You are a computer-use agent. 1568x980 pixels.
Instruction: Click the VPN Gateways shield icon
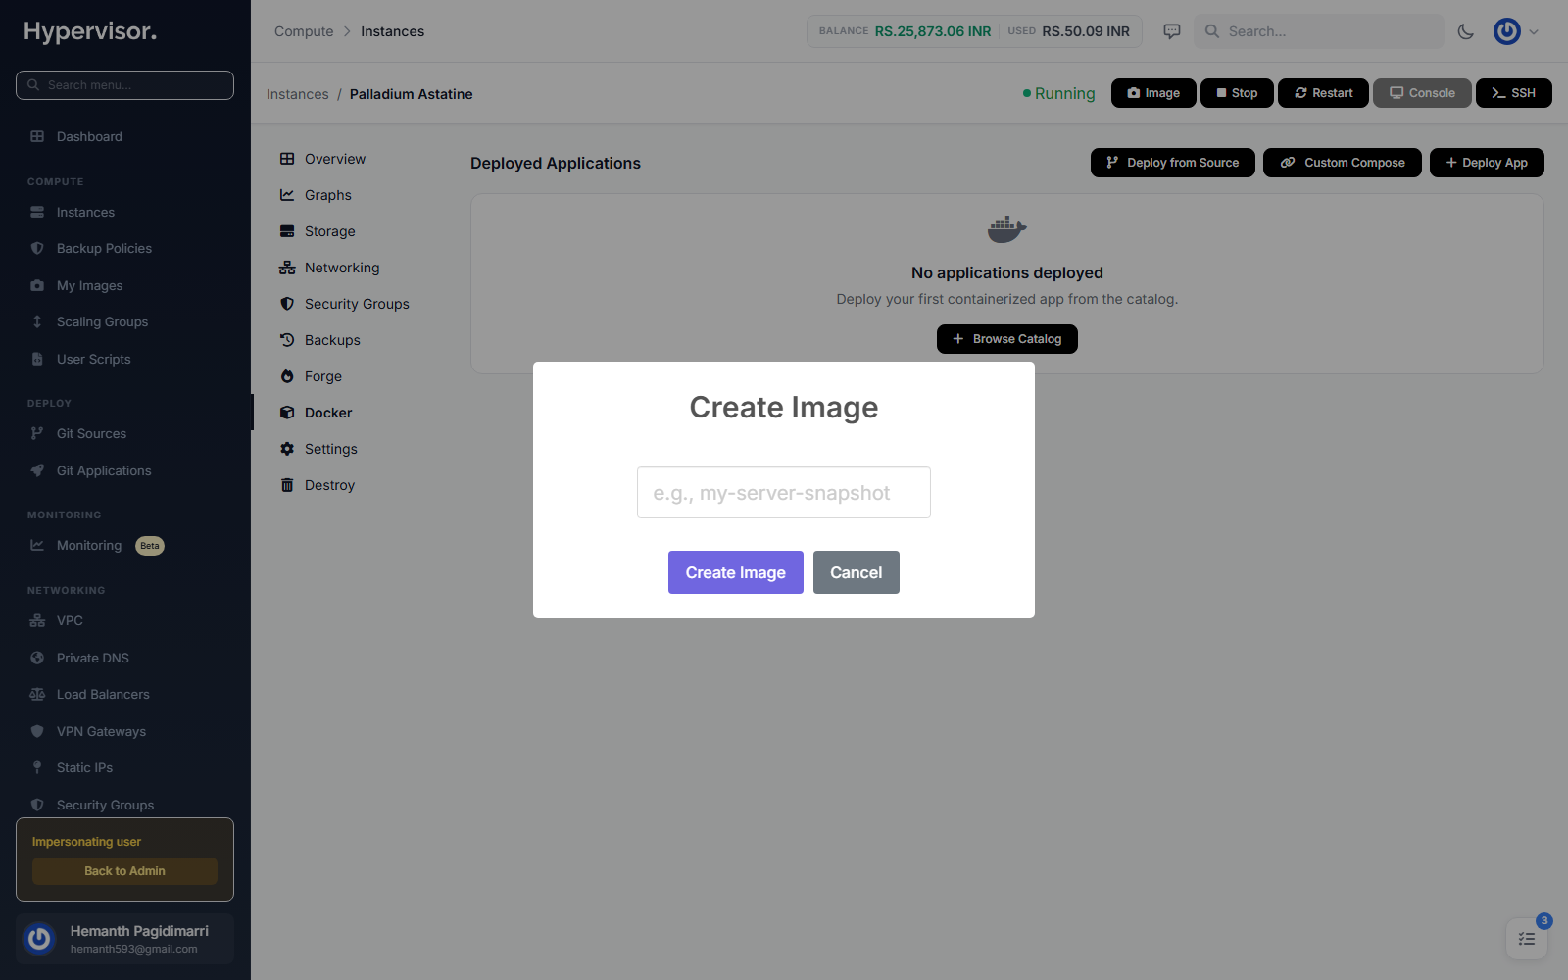(37, 731)
